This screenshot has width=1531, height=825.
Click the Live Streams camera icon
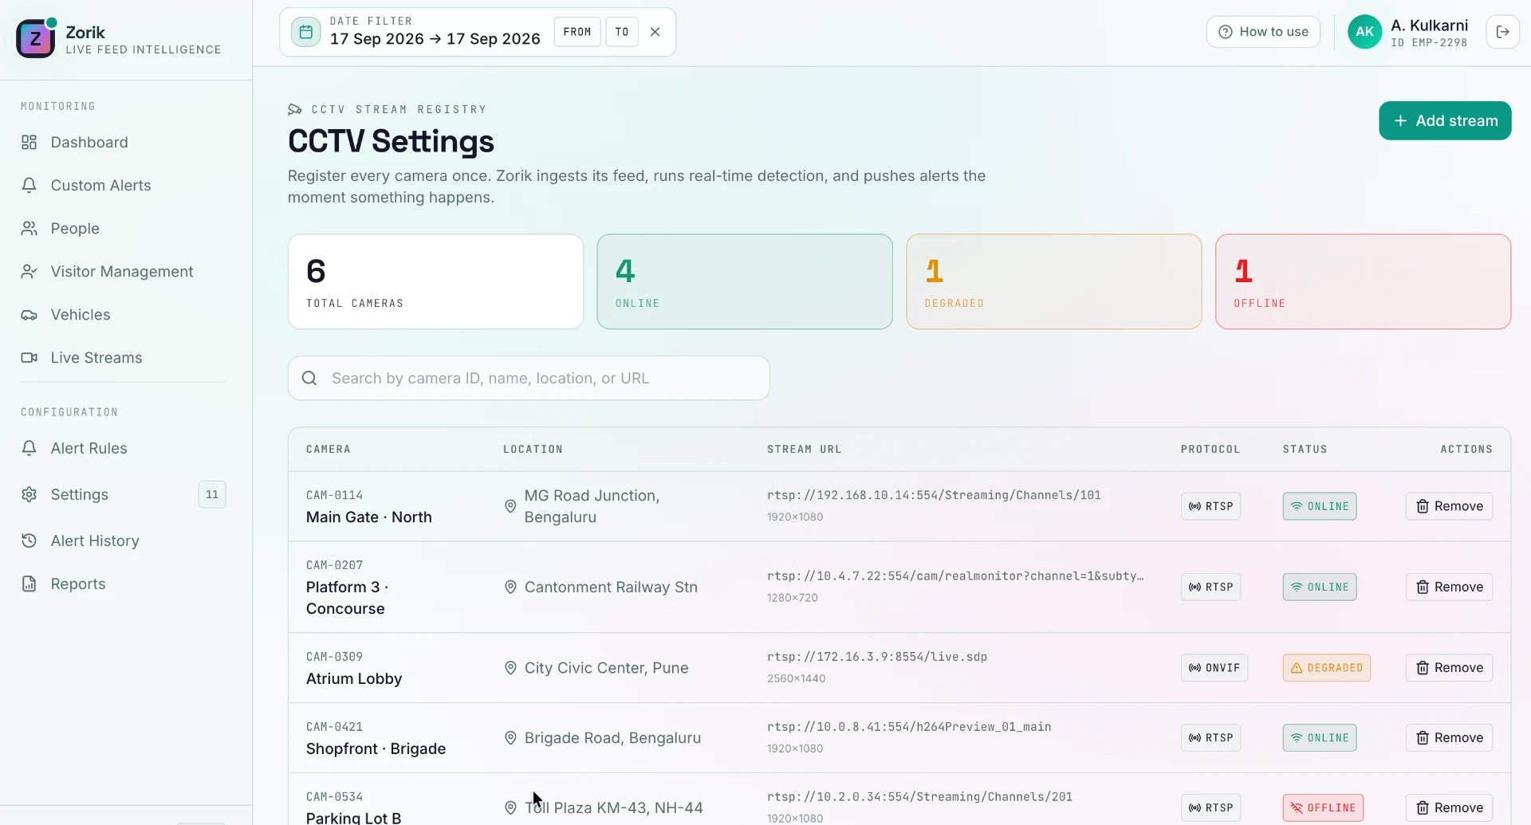click(30, 357)
